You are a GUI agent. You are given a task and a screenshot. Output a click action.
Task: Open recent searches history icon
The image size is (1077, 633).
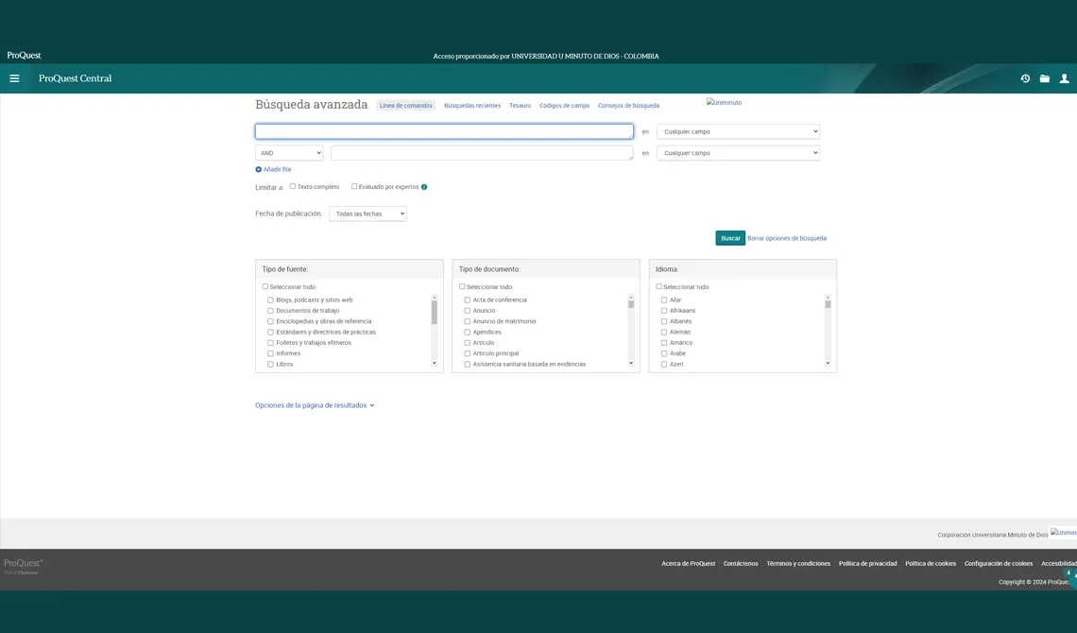[1025, 78]
